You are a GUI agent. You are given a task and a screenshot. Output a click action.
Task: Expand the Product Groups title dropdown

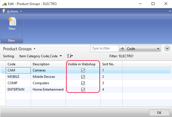[34, 49]
